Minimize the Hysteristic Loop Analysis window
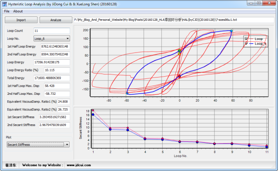 pos(251,3)
